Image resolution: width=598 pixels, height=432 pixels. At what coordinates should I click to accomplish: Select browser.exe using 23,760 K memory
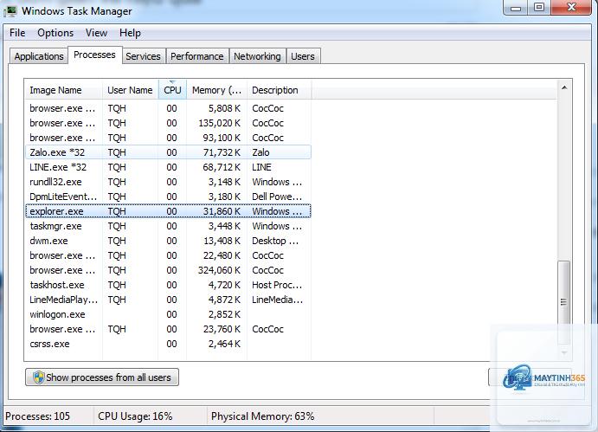tap(168, 329)
